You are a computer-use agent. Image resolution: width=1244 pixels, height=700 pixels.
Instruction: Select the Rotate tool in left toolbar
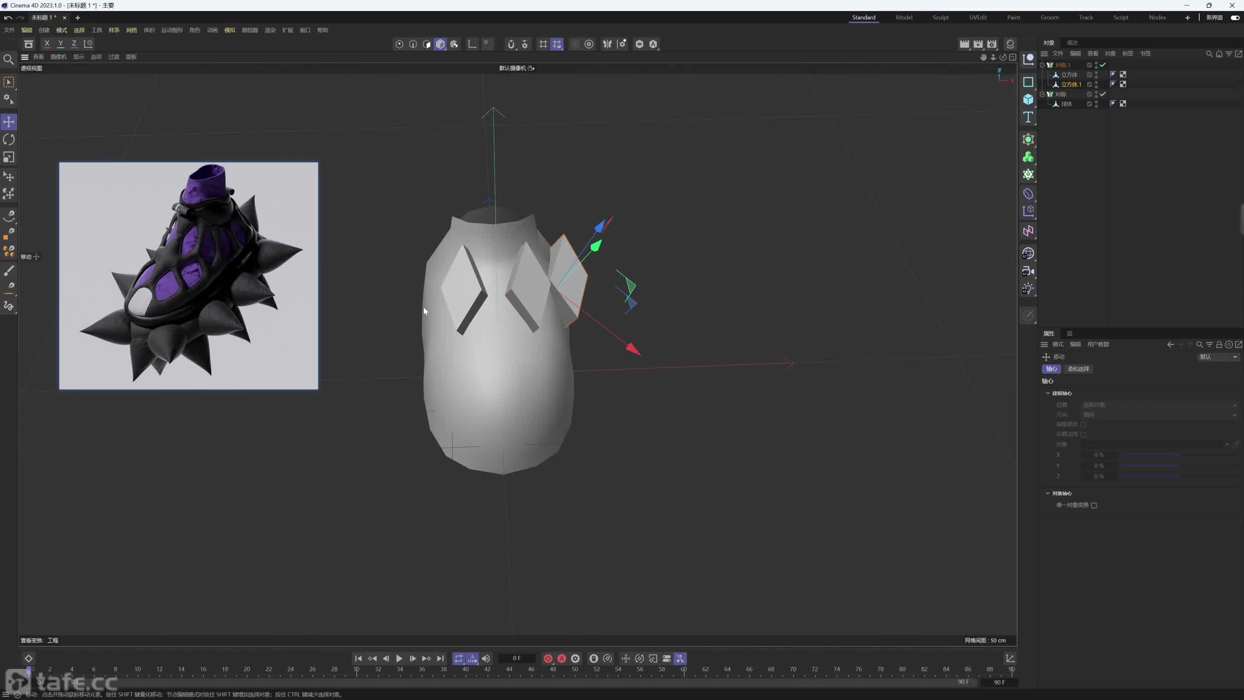tap(9, 140)
